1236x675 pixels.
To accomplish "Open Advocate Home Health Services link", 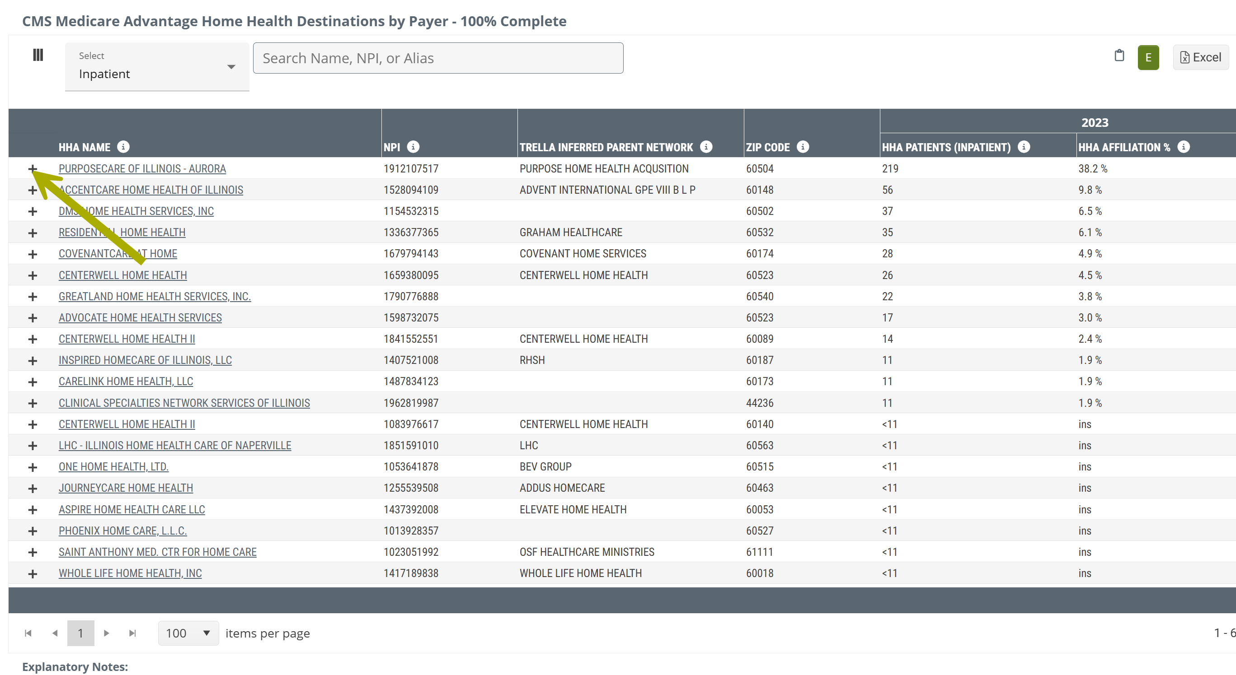I will click(x=140, y=317).
